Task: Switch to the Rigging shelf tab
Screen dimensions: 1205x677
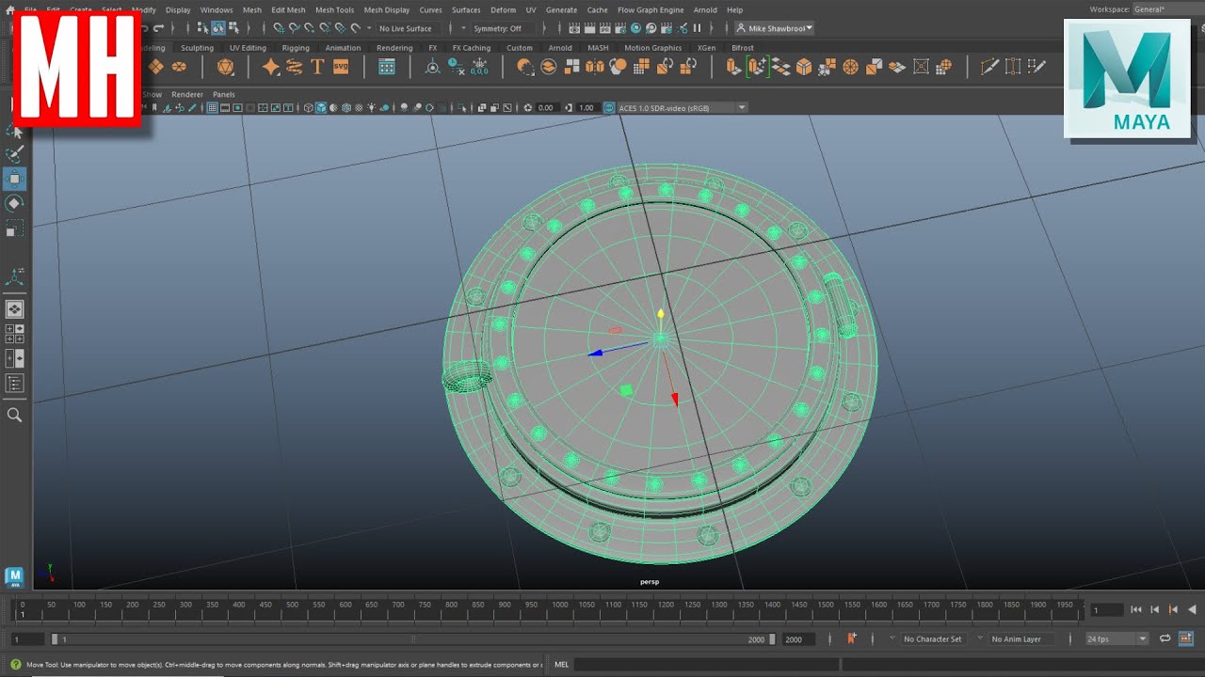Action: (296, 48)
